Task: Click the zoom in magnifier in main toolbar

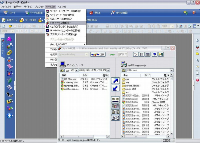Action: 149,26
